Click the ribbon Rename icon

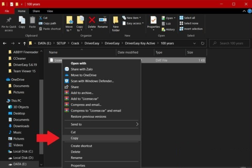click(x=103, y=20)
